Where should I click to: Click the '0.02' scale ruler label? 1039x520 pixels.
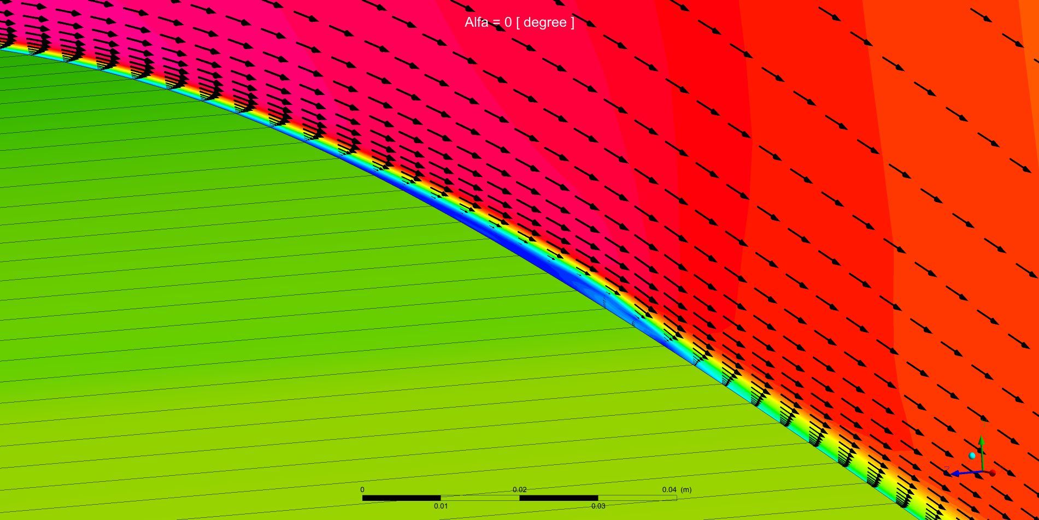click(x=519, y=490)
